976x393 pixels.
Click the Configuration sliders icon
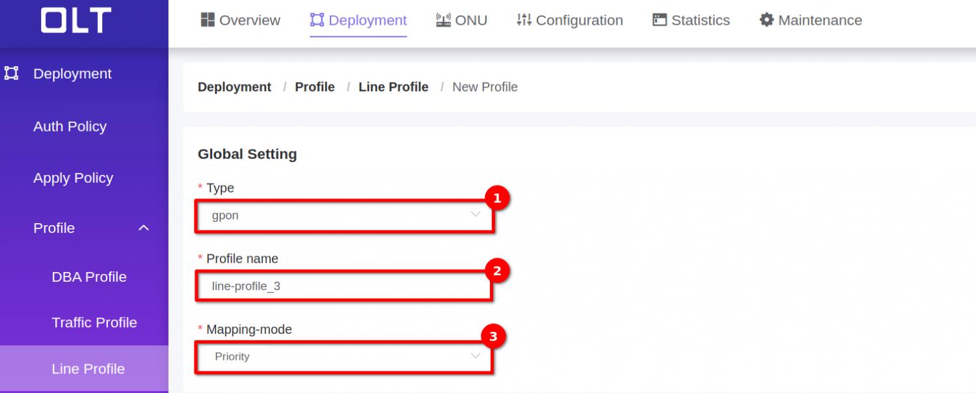pyautogui.click(x=524, y=20)
